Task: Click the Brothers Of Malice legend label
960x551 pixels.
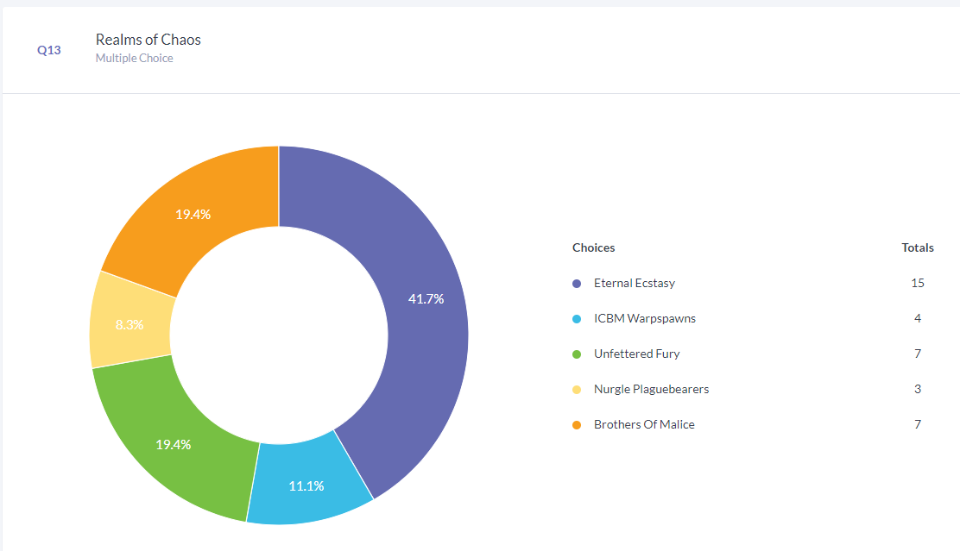Action: (644, 424)
